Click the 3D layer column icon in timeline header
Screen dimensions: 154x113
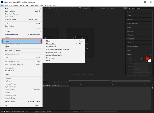click(x=49, y=86)
